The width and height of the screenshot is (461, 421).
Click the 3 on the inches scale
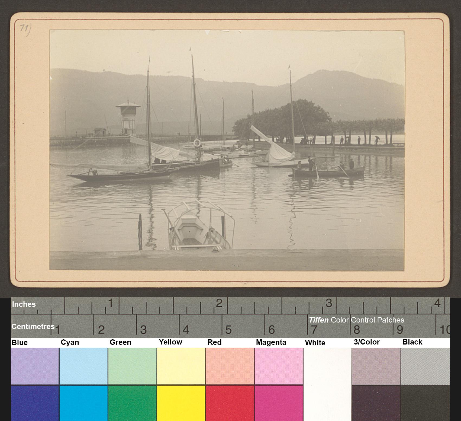point(329,303)
